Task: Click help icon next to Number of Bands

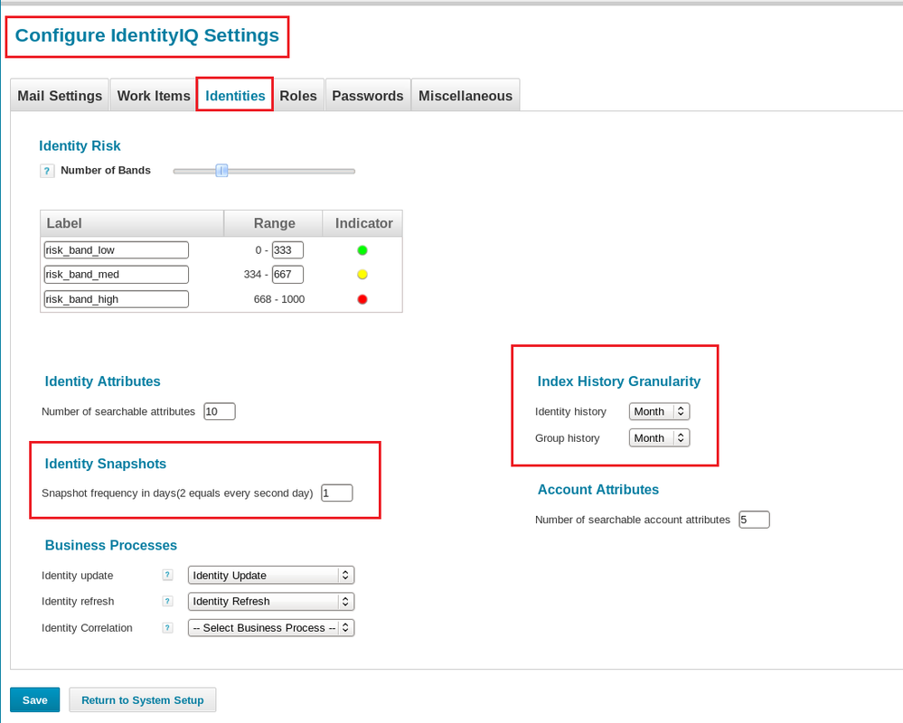Action: click(48, 171)
